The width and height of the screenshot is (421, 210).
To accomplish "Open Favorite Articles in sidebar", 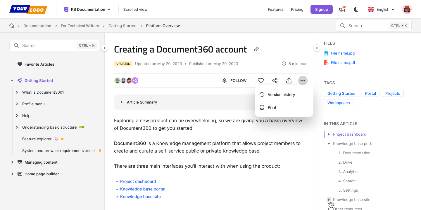I will [x=39, y=64].
